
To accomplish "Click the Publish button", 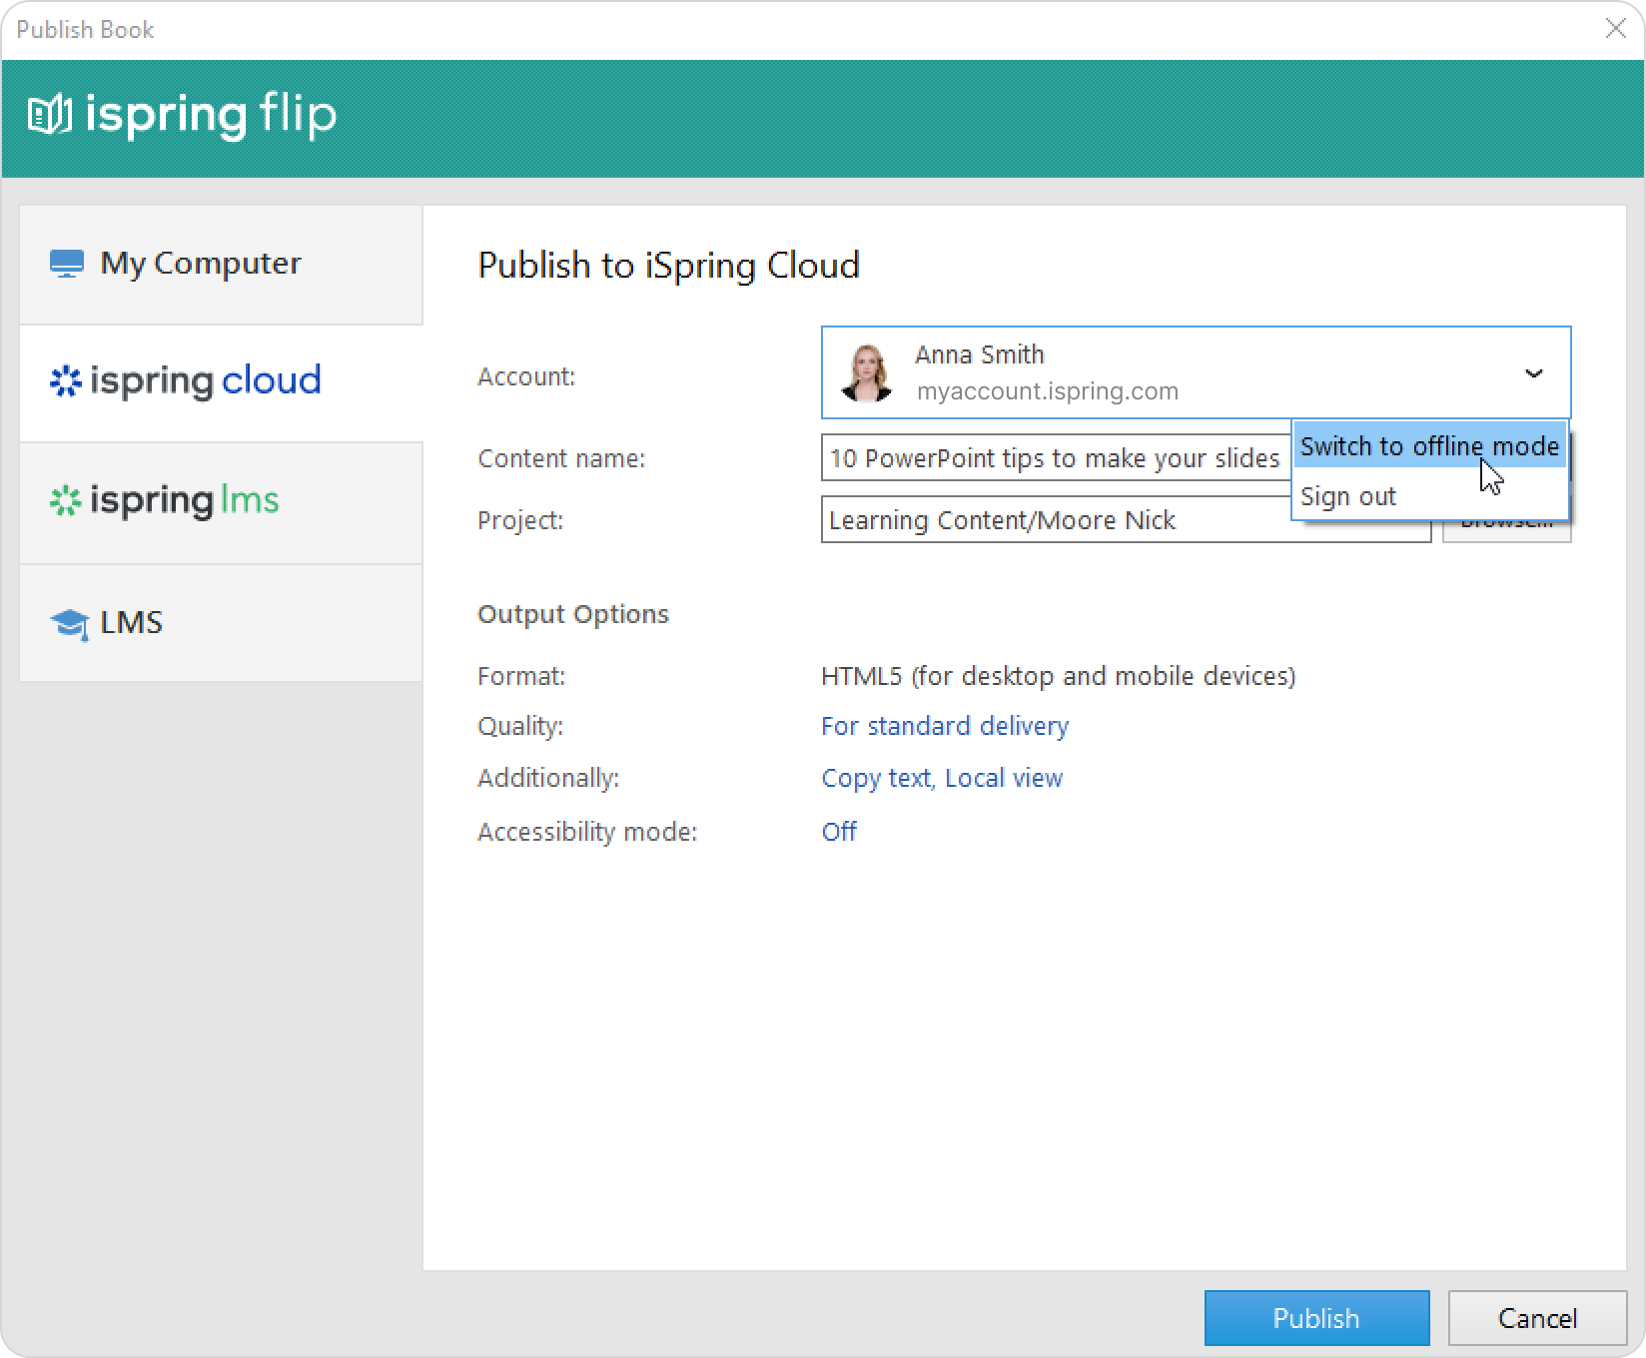I will 1315,1318.
